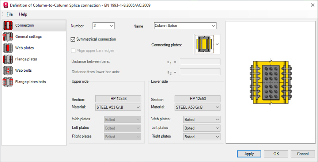Click the Apply button
The height and width of the screenshot is (162, 318).
[x=249, y=154]
